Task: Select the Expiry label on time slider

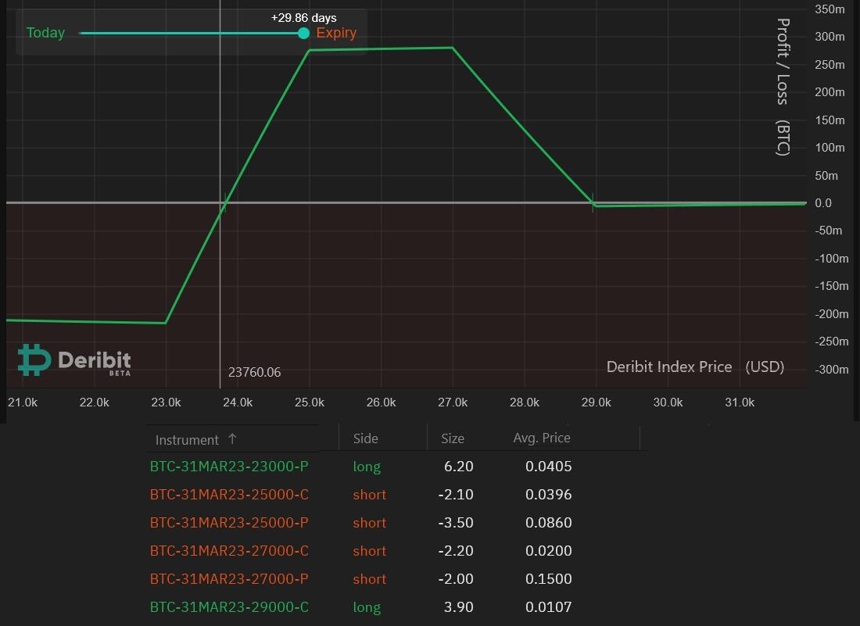Action: pyautogui.click(x=336, y=33)
